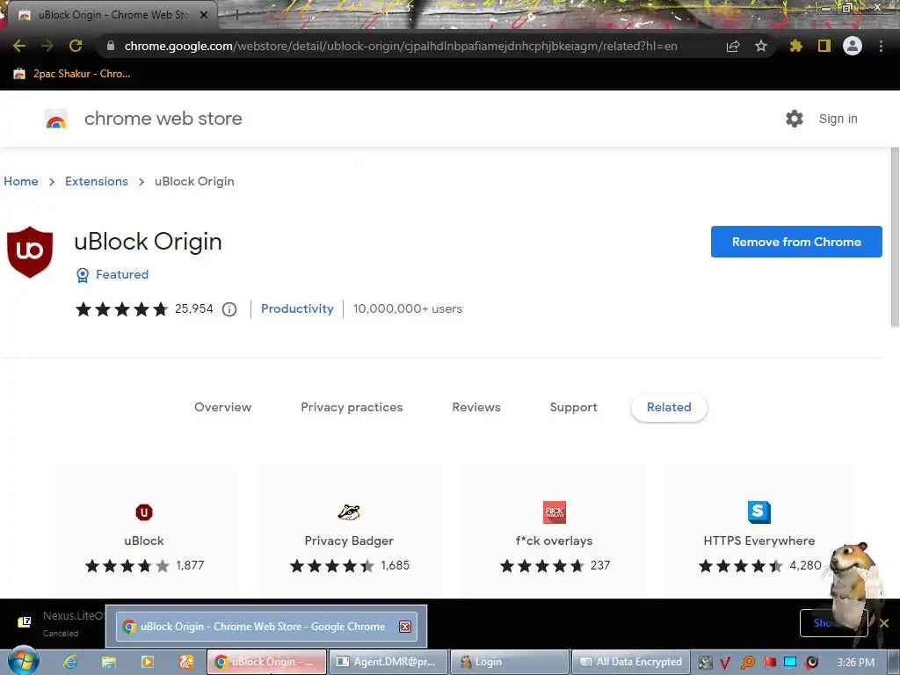Open the uBlock related extension card
900x675 pixels.
point(144,531)
